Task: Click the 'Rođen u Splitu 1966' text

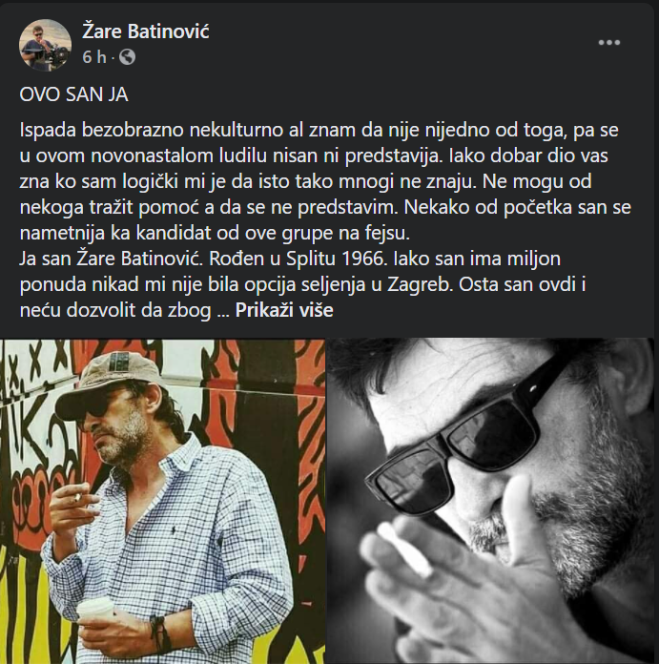Action: click(299, 259)
